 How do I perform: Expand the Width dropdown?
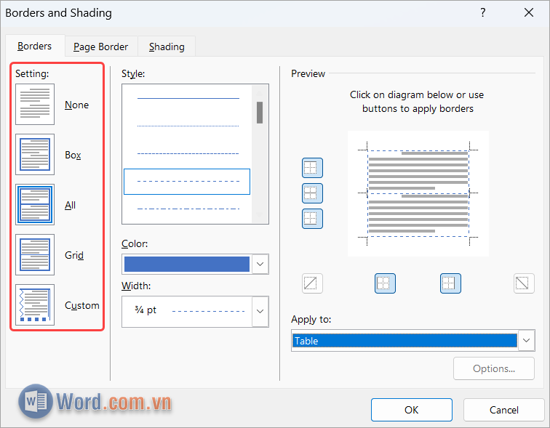coord(260,311)
